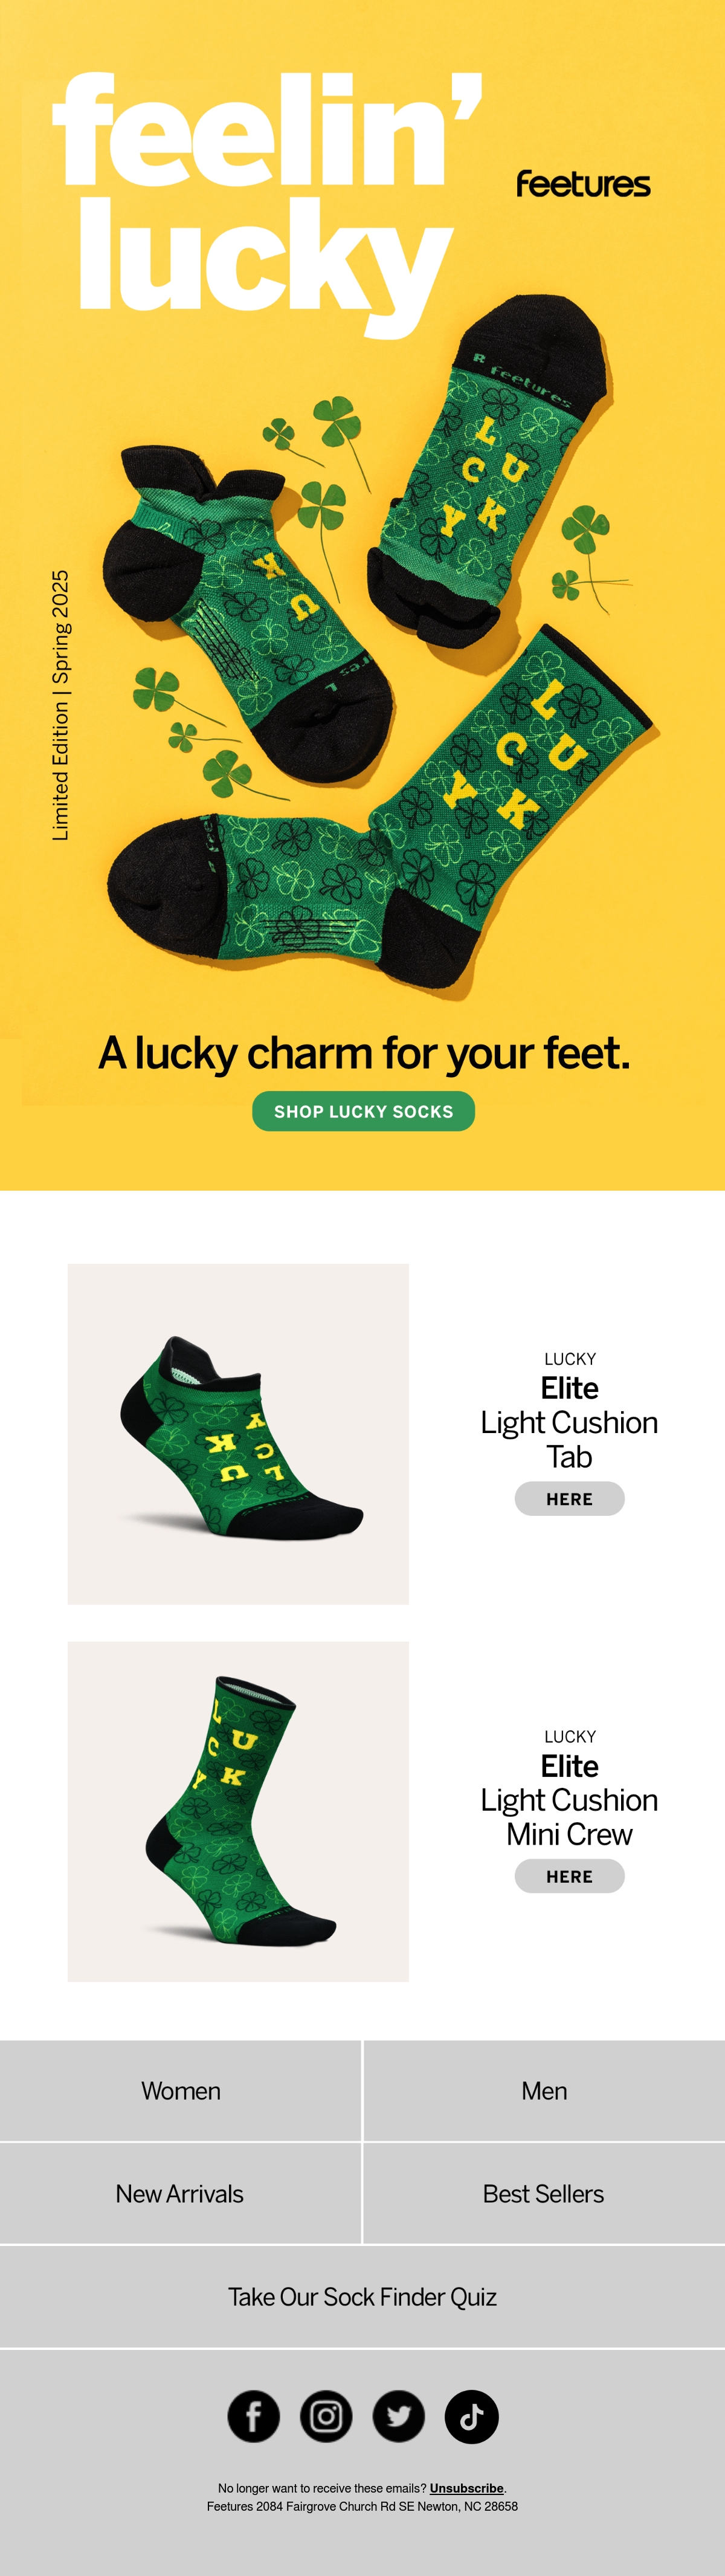Click A lucky charm for your feet text
The width and height of the screenshot is (725, 2576).
(364, 1053)
